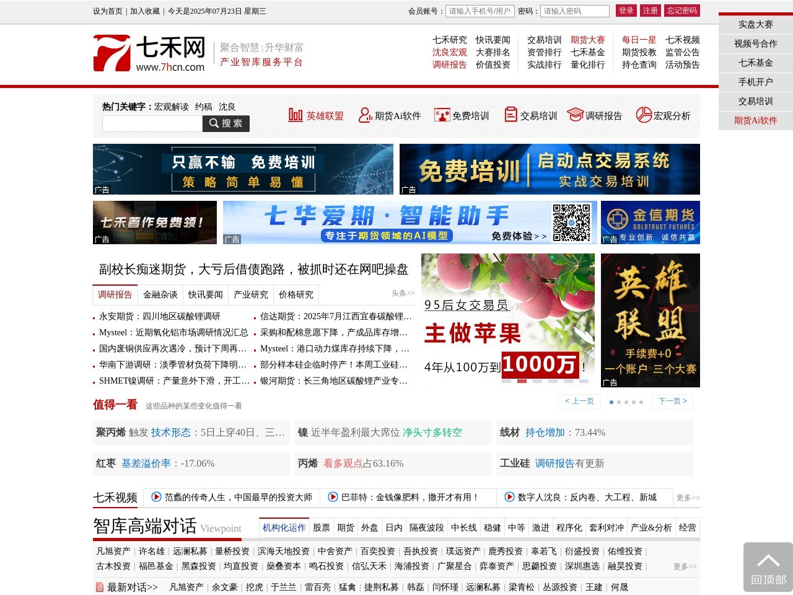This screenshot has width=793, height=595.
Task: Switch to 产业研究 tab
Action: [251, 295]
